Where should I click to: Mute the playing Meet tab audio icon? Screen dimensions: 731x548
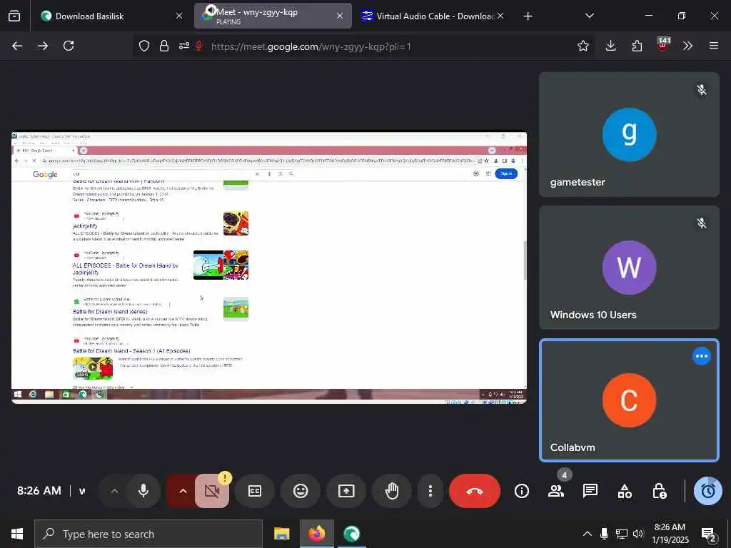211,10
